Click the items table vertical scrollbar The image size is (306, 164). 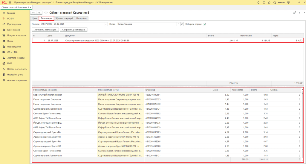302,125
